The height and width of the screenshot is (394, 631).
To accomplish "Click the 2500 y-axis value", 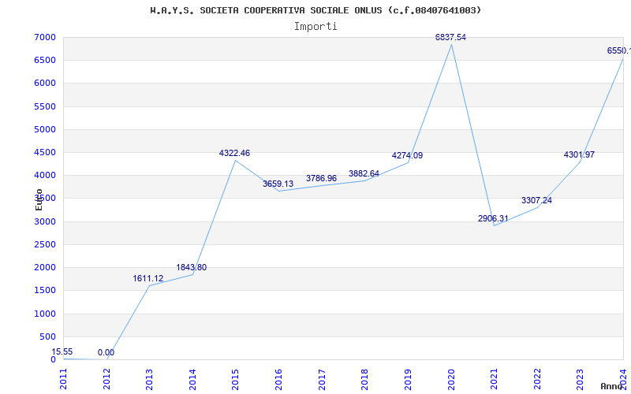I will click(45, 244).
